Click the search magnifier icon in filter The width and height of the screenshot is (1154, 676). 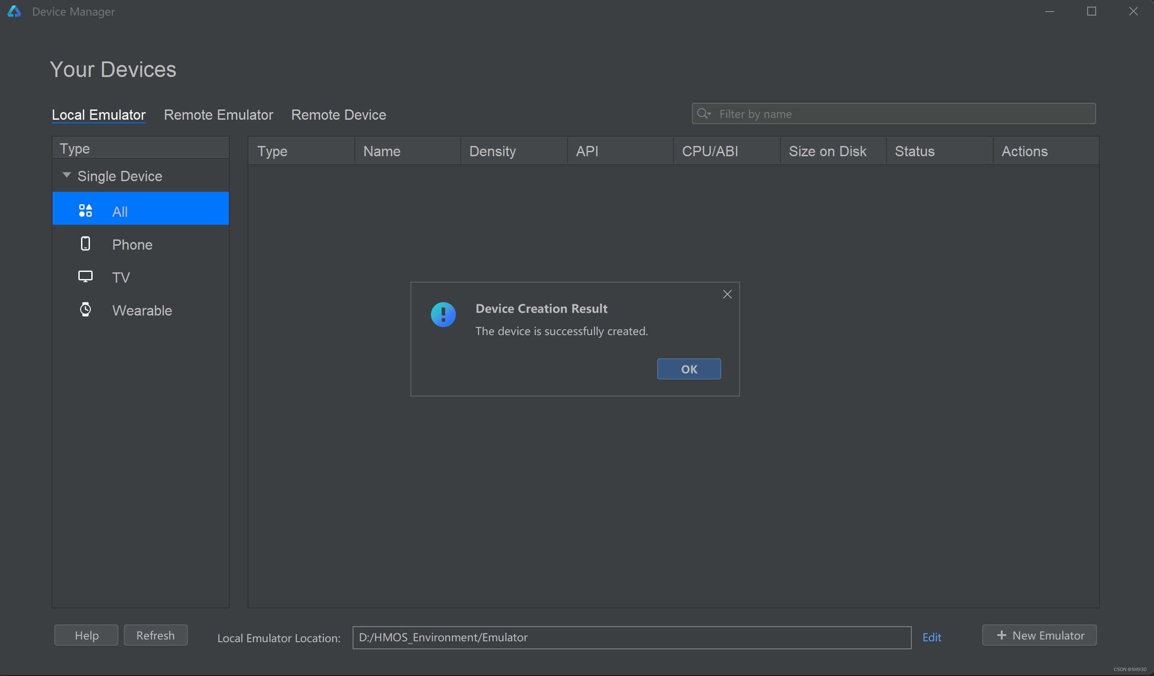(x=703, y=113)
